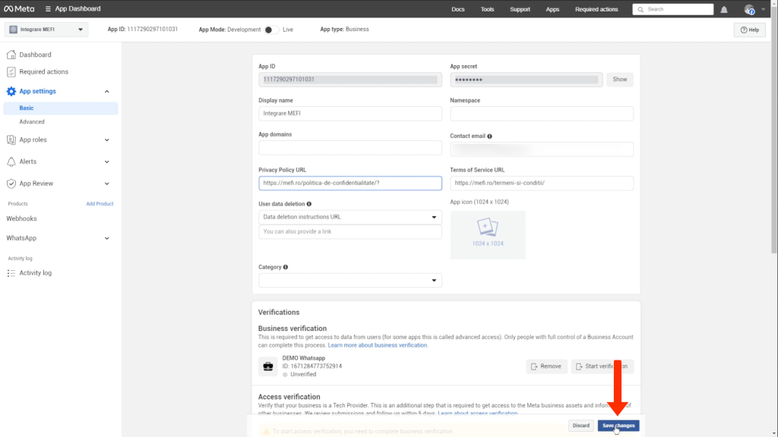Upload an app icon 1024 x 1024
This screenshot has width=778, height=437.
coord(488,235)
